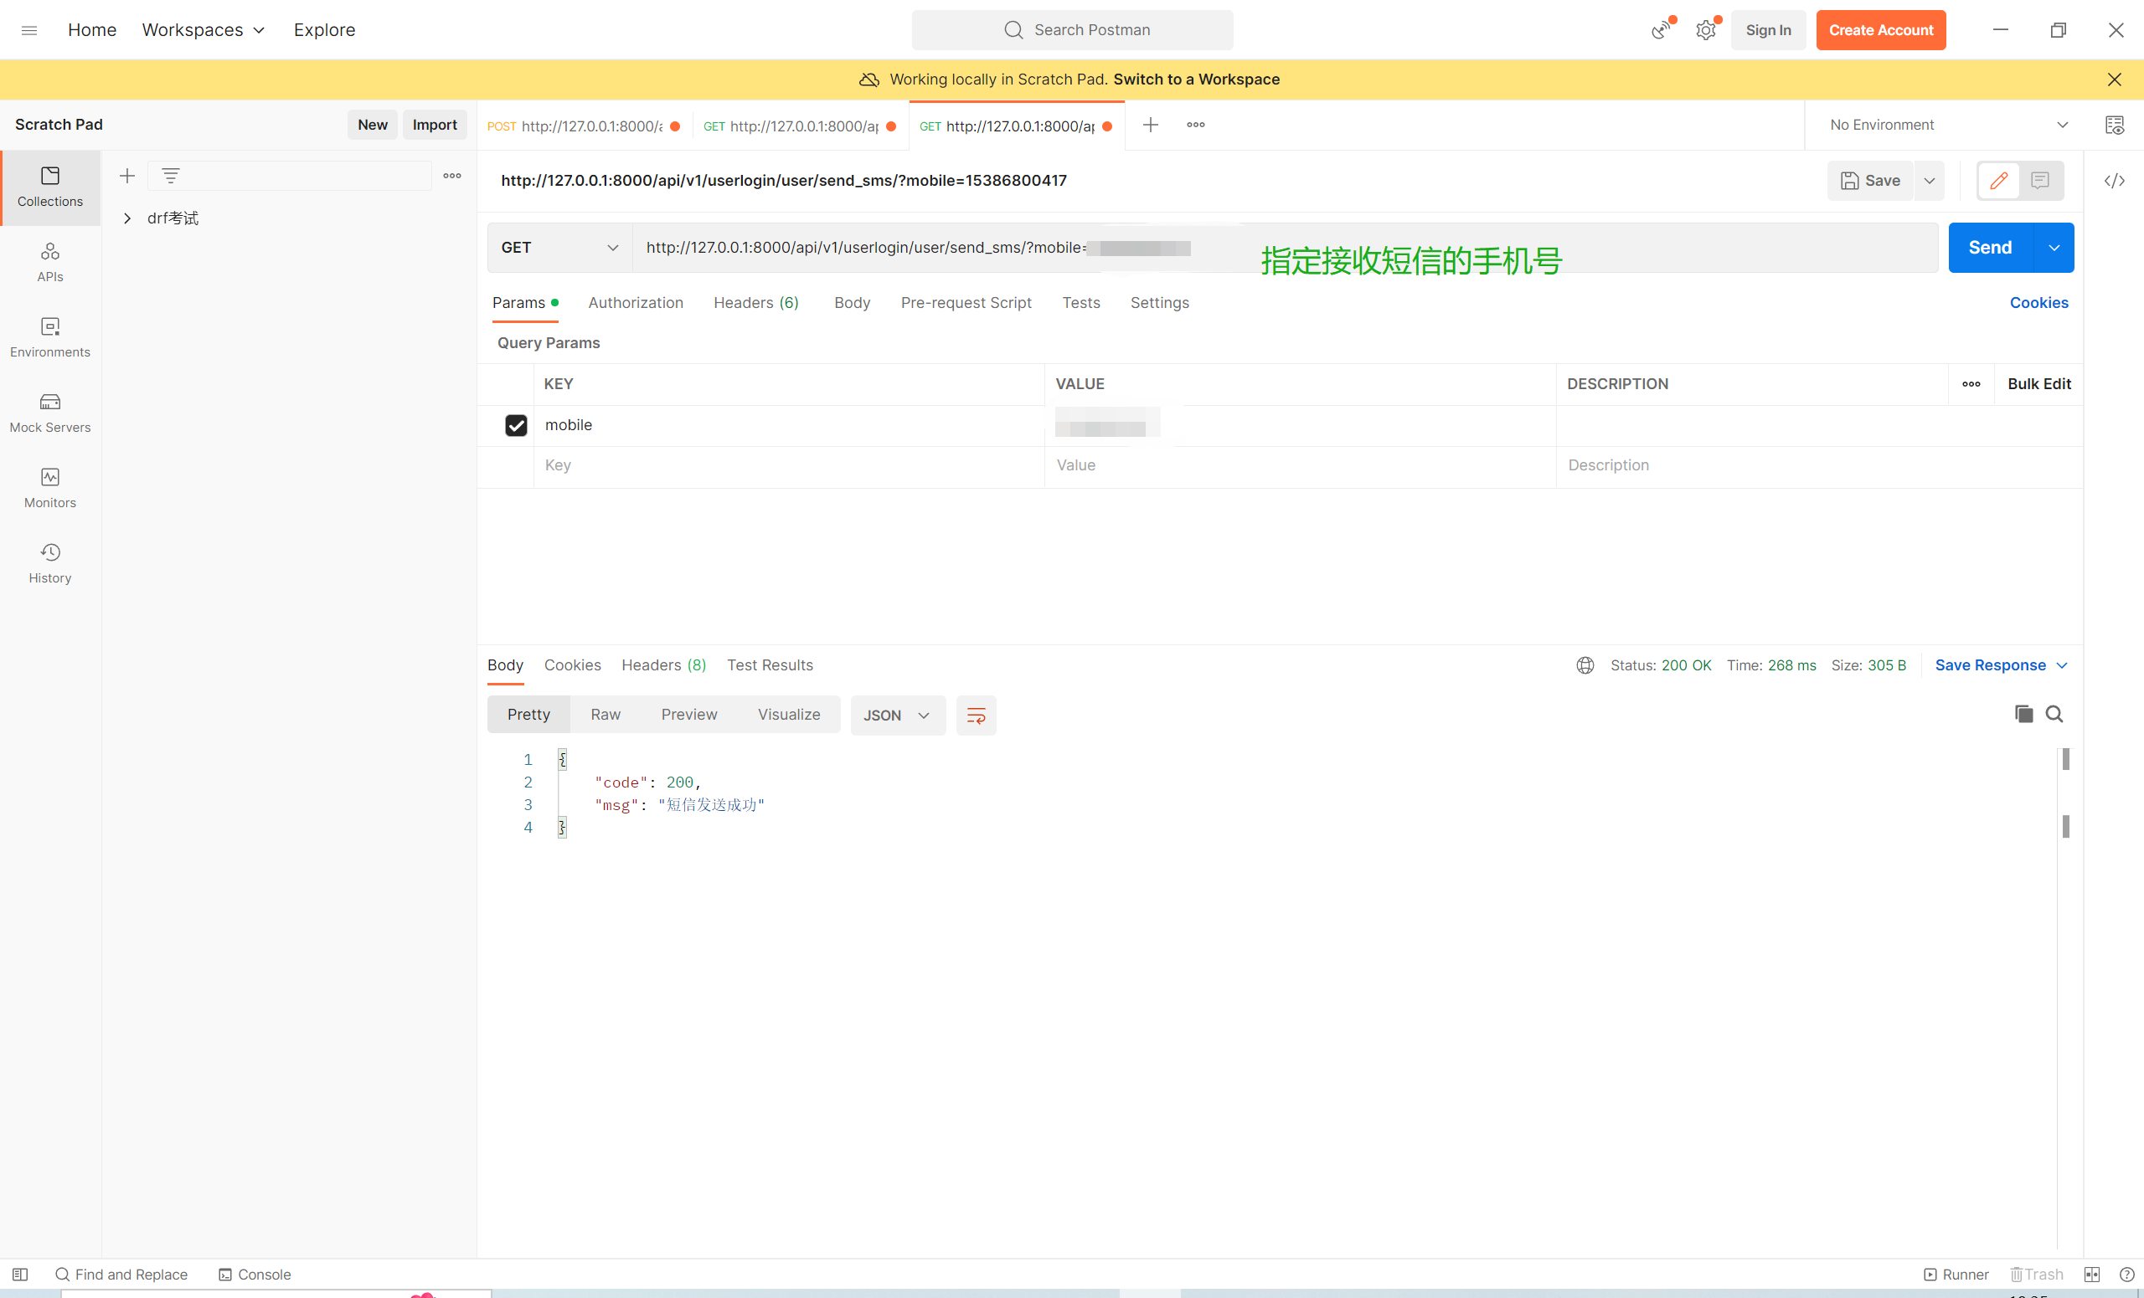Expand the drf考试 collection
The height and width of the screenshot is (1298, 2144).
point(127,218)
